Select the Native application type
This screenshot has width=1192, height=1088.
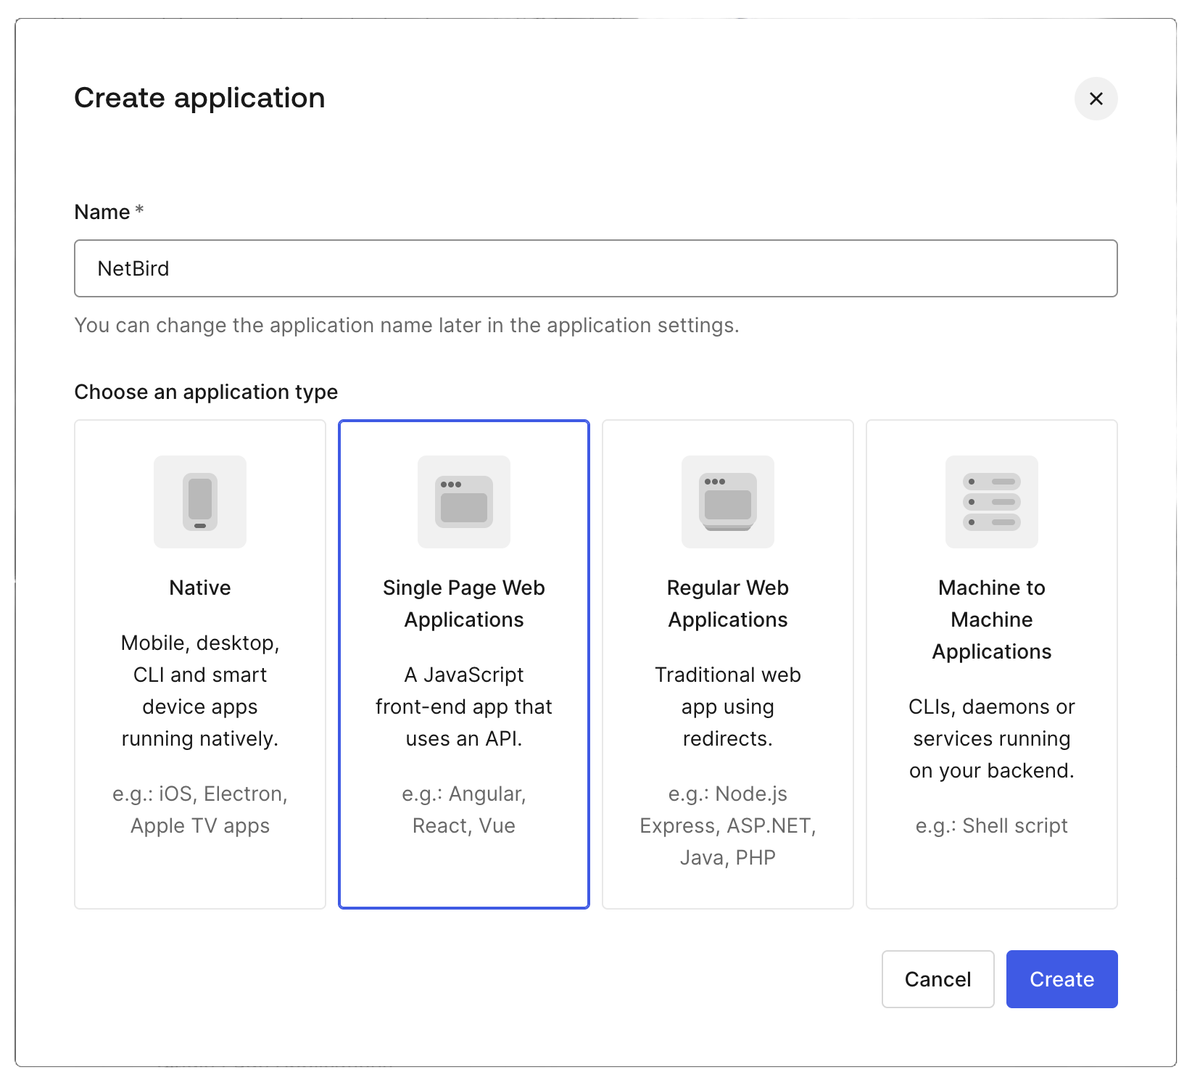(x=199, y=664)
